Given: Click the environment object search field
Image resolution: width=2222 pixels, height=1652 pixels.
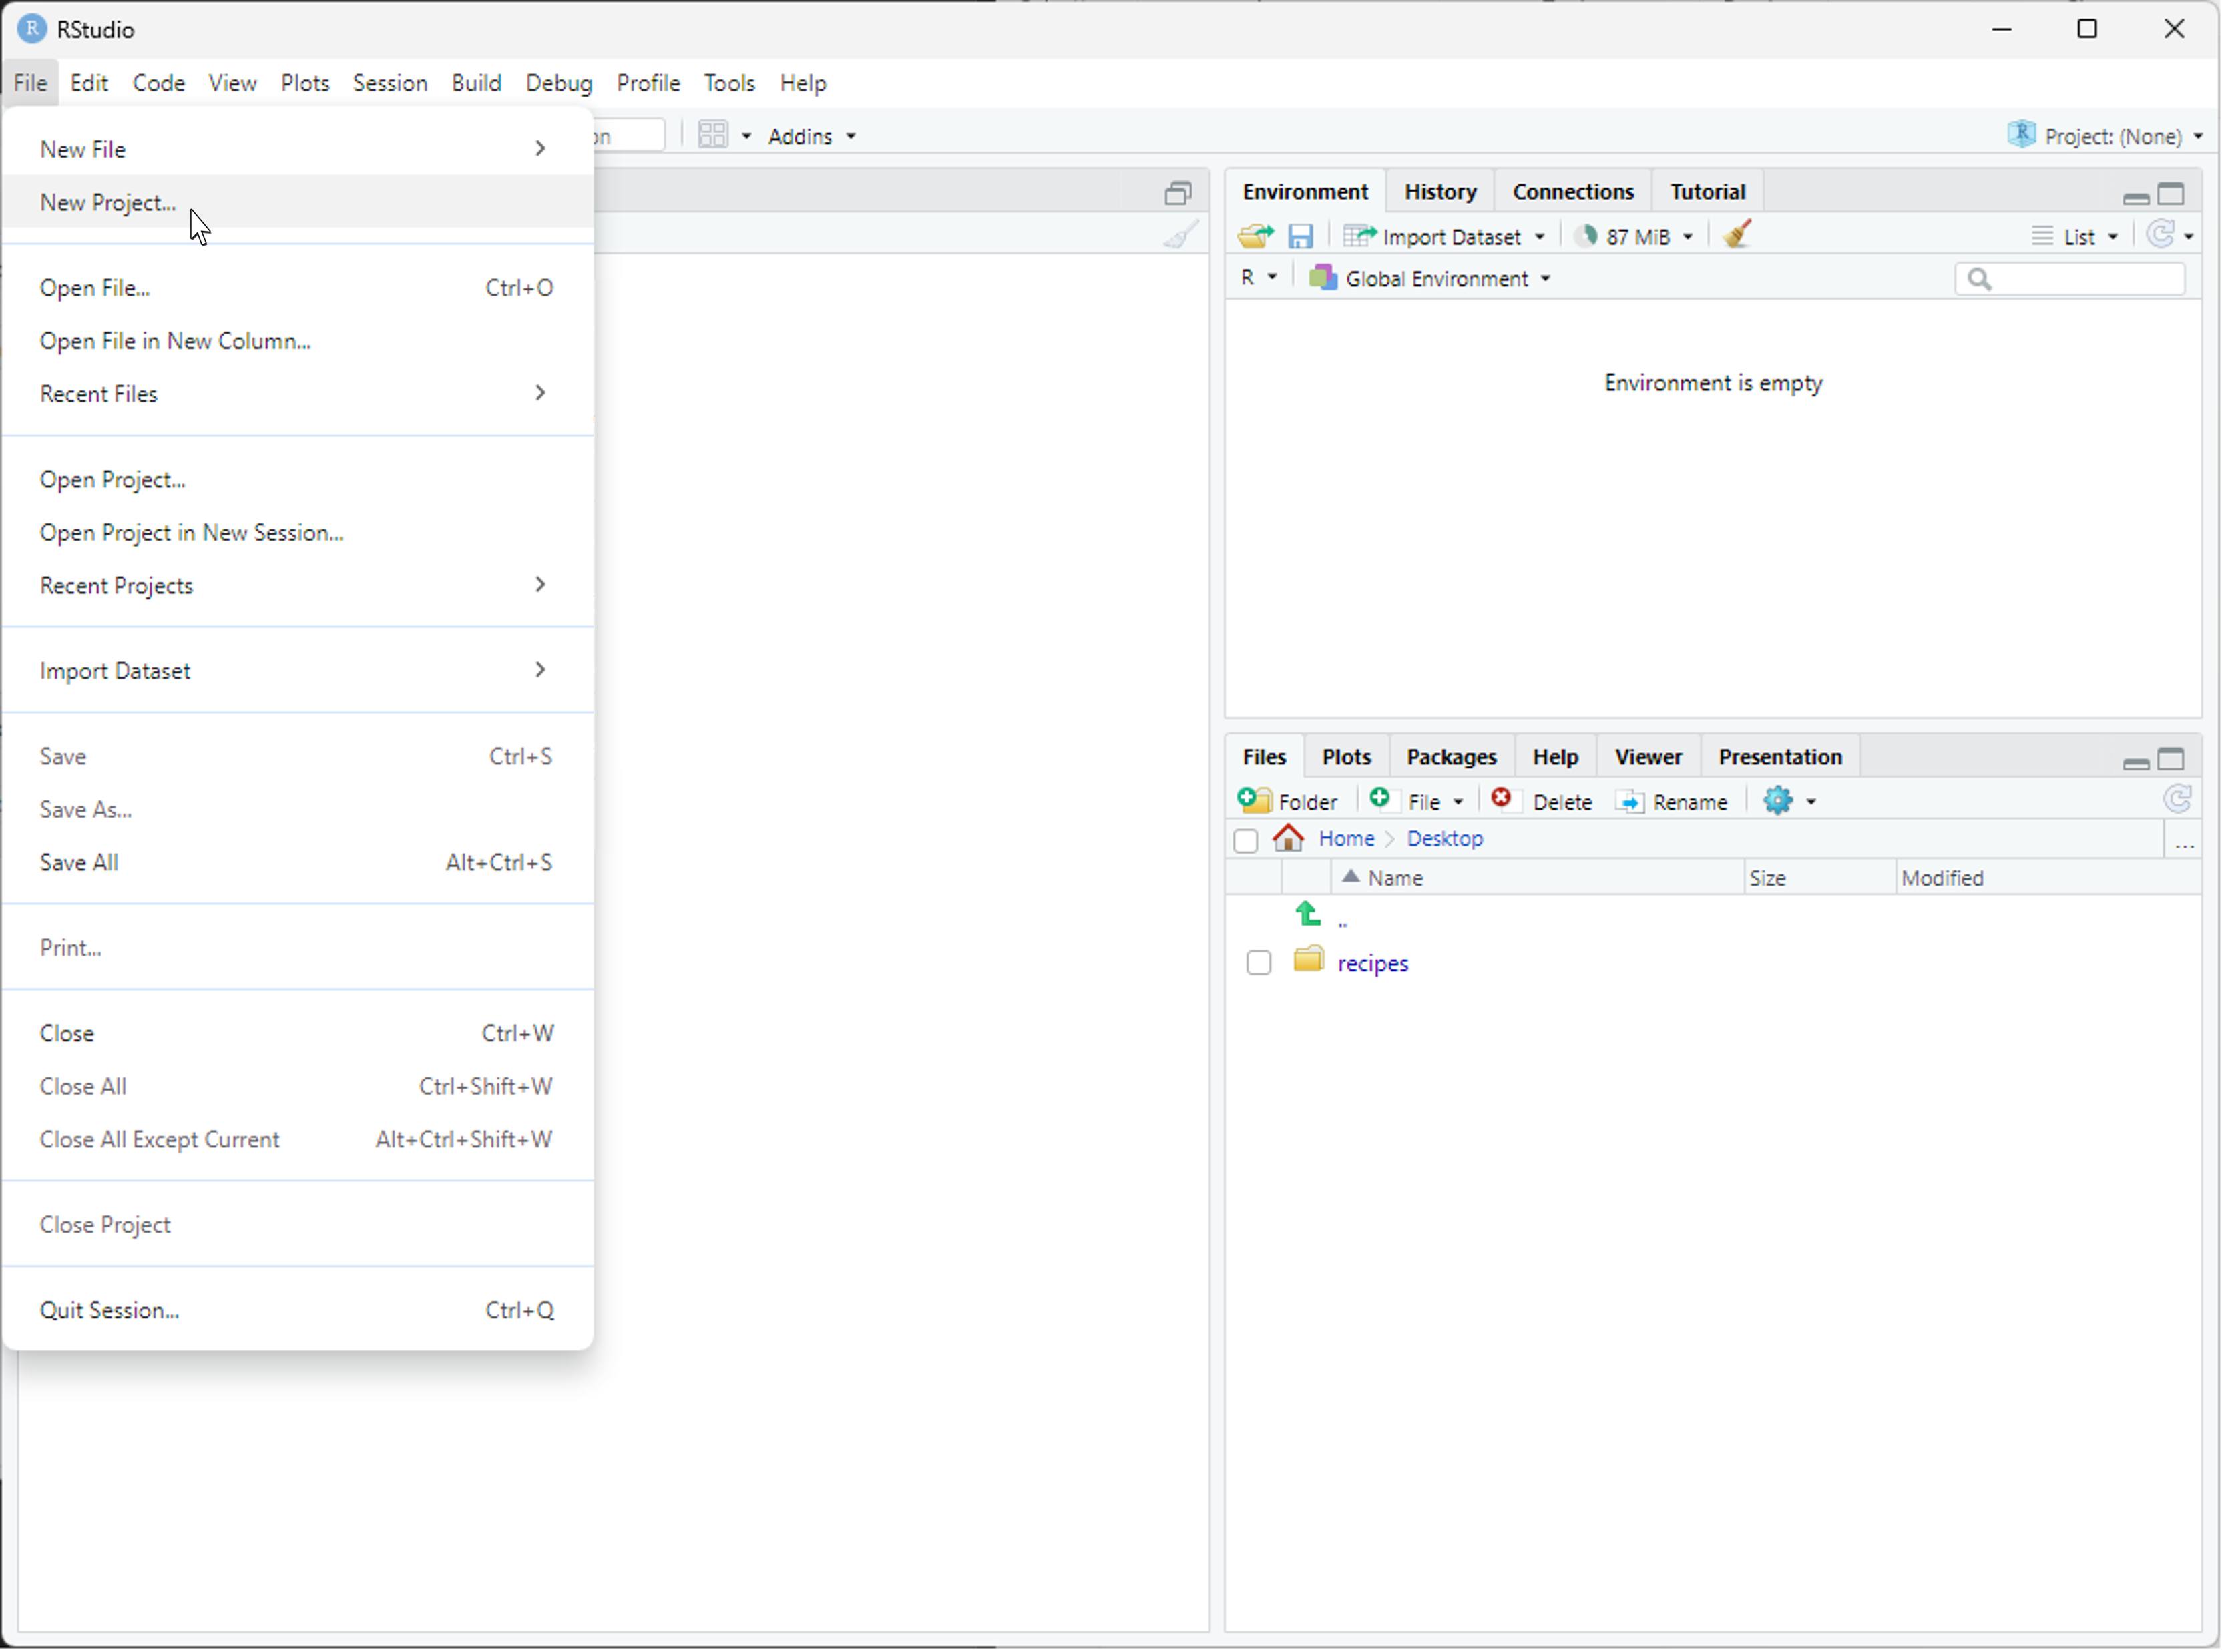Looking at the screenshot, I should click(x=2070, y=279).
